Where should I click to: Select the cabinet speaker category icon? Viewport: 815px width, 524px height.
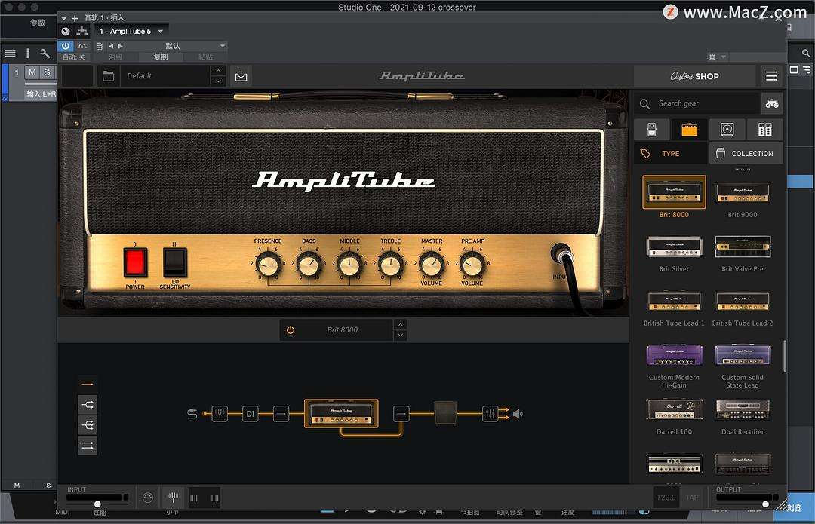(x=727, y=130)
